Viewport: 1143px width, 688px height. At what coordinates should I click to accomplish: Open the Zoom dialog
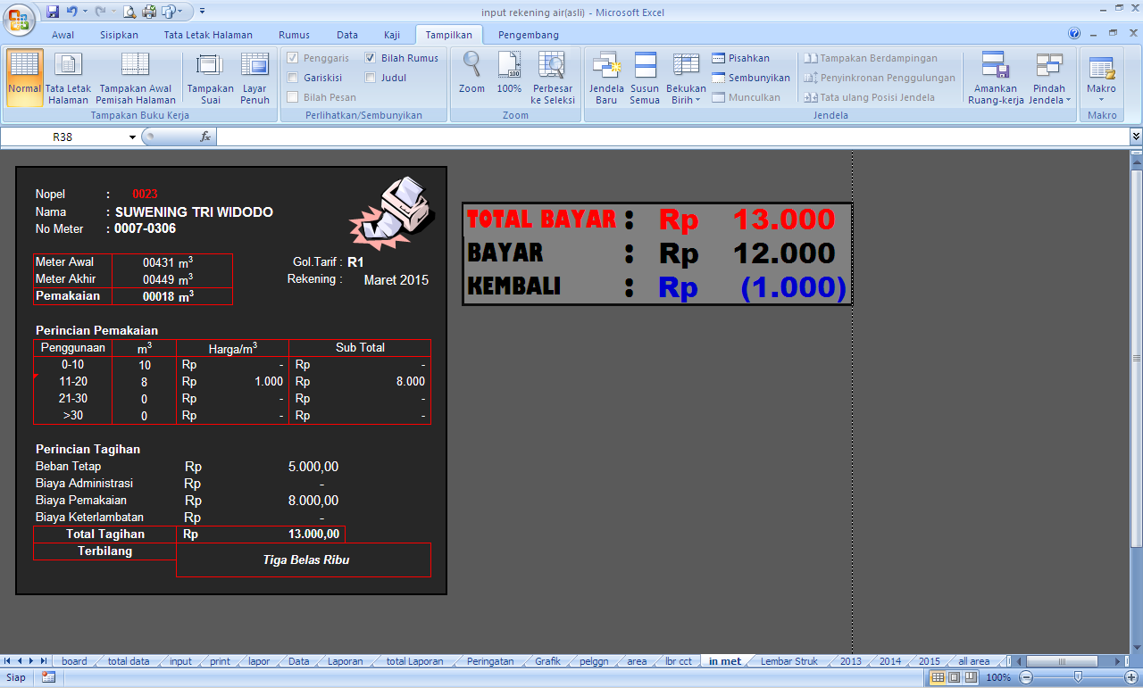pos(471,78)
